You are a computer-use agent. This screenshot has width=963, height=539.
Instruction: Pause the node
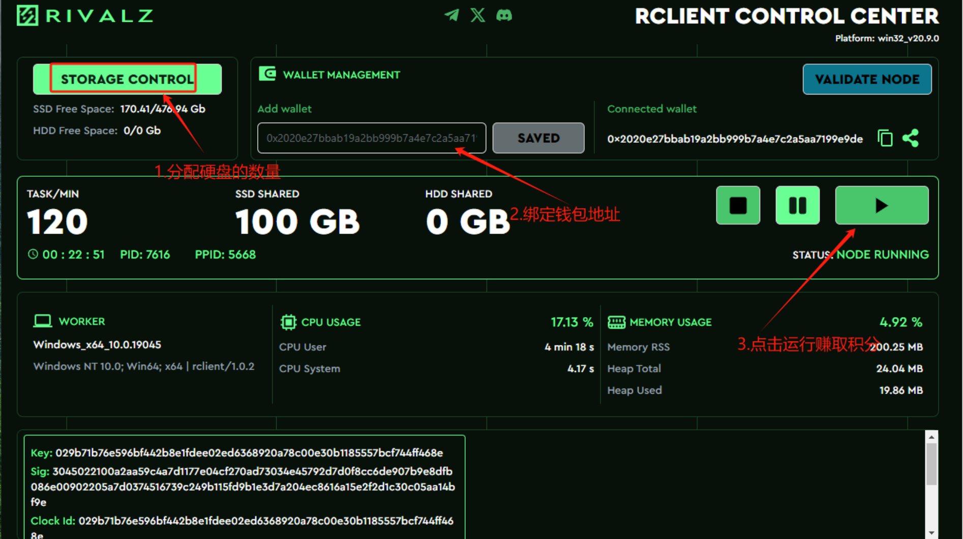[x=797, y=205]
